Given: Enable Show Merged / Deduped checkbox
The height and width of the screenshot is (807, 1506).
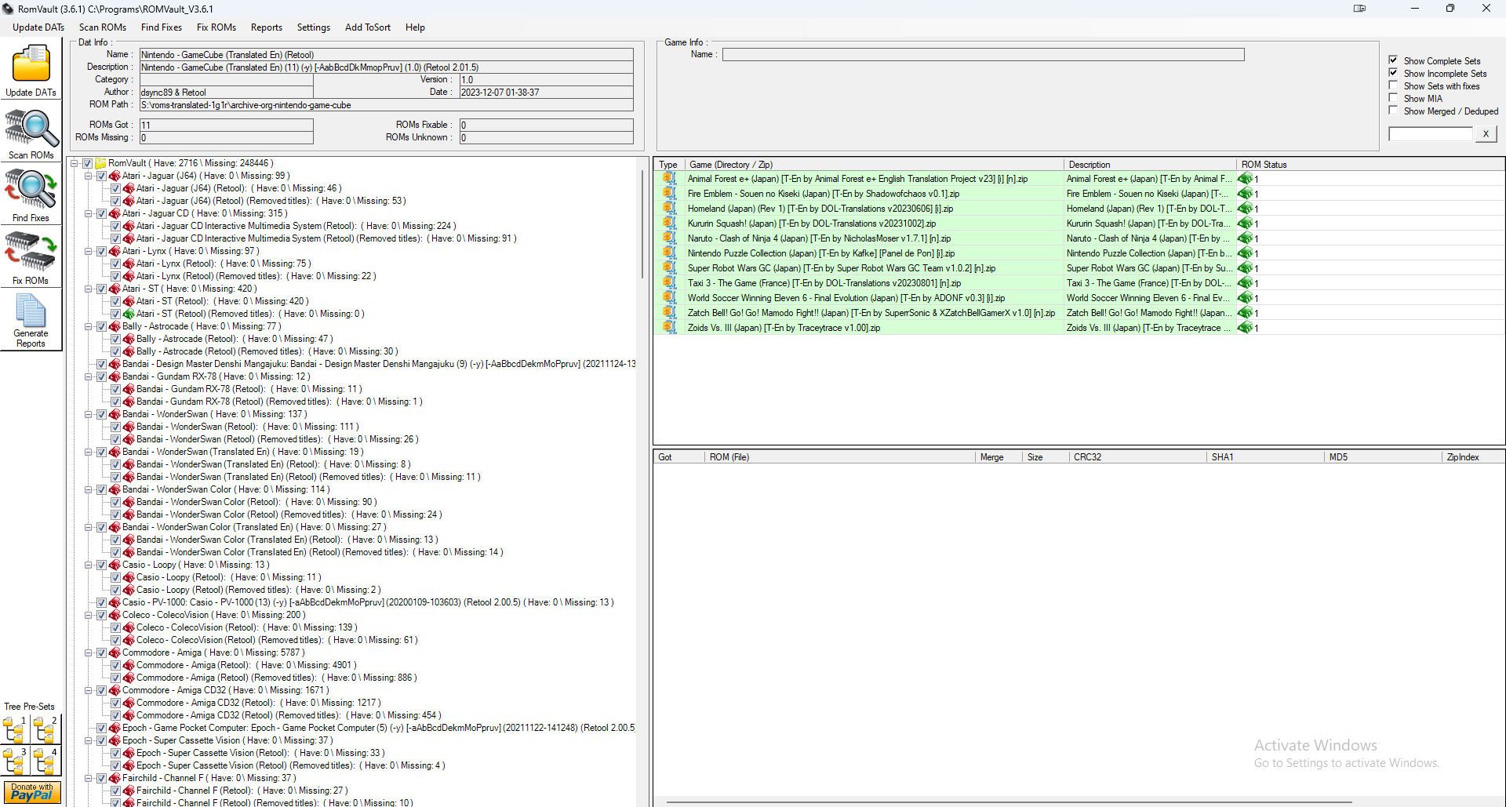Looking at the screenshot, I should click(1393, 111).
